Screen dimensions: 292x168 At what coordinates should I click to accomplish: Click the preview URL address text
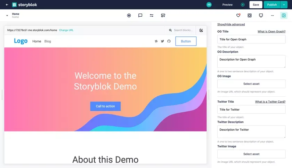click(32, 30)
